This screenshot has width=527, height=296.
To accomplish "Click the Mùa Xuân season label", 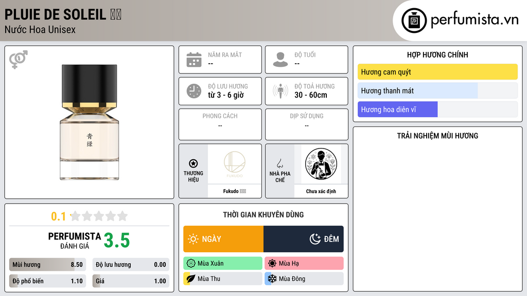I will 210,264.
